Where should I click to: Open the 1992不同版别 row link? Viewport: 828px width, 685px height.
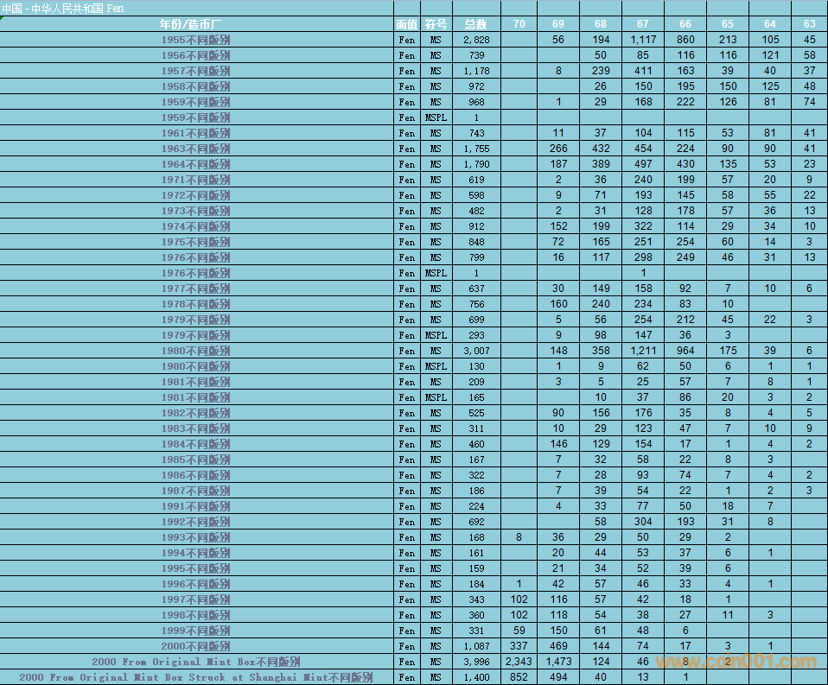195,522
